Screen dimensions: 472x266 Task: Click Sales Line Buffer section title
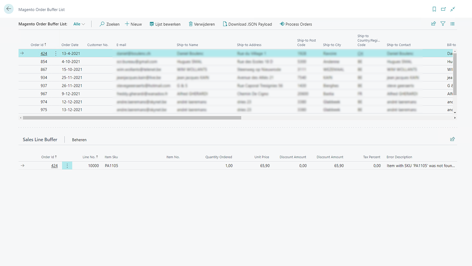[40, 139]
